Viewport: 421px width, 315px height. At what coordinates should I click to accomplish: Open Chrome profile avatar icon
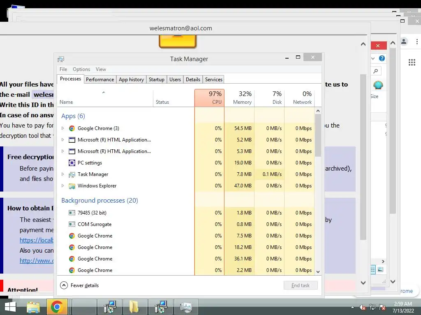coord(404,41)
